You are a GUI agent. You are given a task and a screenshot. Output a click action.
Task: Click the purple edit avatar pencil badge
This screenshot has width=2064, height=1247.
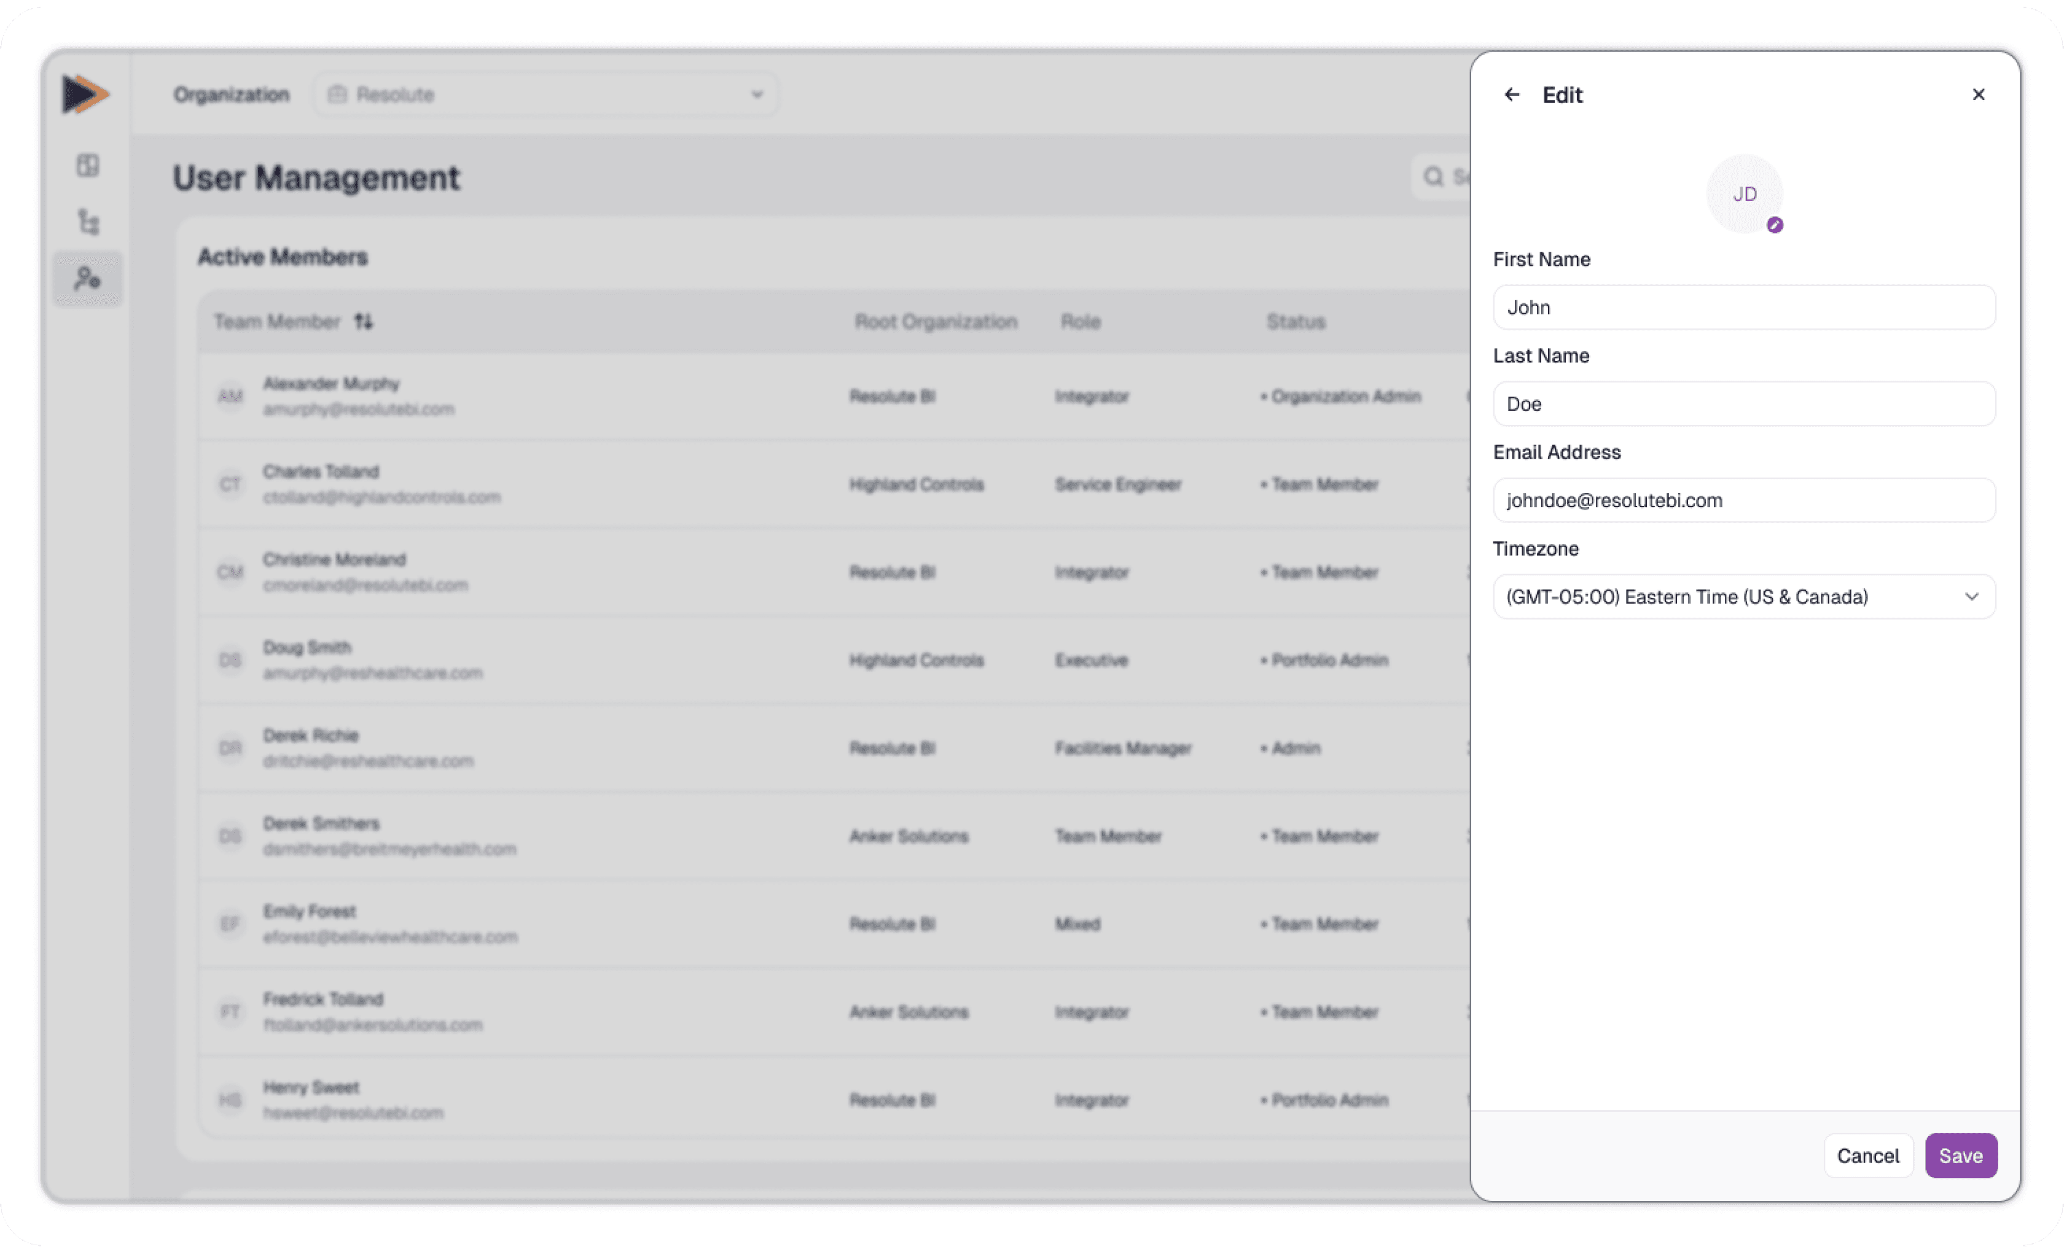1774,225
